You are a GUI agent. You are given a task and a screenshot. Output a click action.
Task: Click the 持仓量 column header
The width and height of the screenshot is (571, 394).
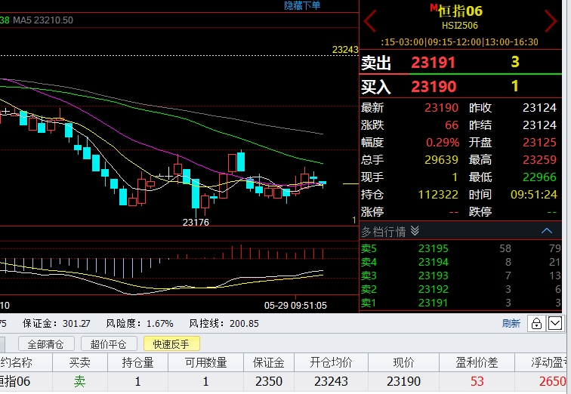[137, 362]
